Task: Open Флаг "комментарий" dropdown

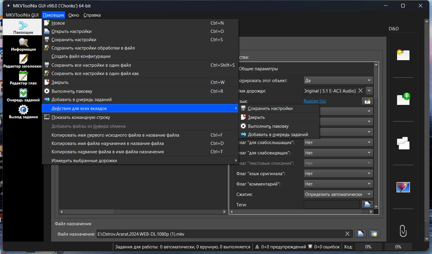Action: (338, 184)
